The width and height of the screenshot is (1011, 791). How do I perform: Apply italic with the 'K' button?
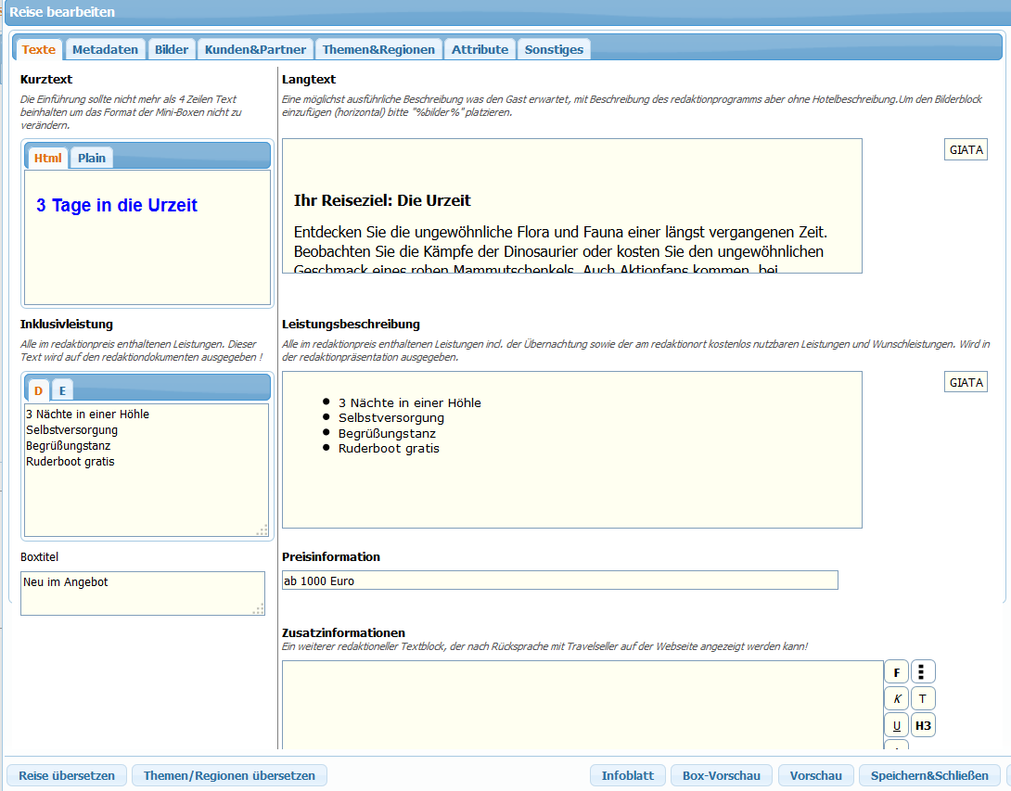[896, 699]
